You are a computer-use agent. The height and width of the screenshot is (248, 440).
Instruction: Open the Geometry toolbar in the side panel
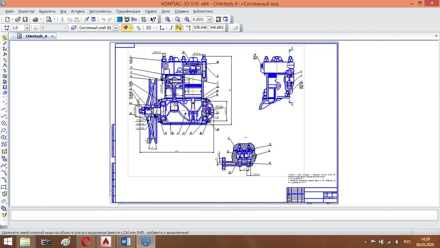click(x=4, y=38)
